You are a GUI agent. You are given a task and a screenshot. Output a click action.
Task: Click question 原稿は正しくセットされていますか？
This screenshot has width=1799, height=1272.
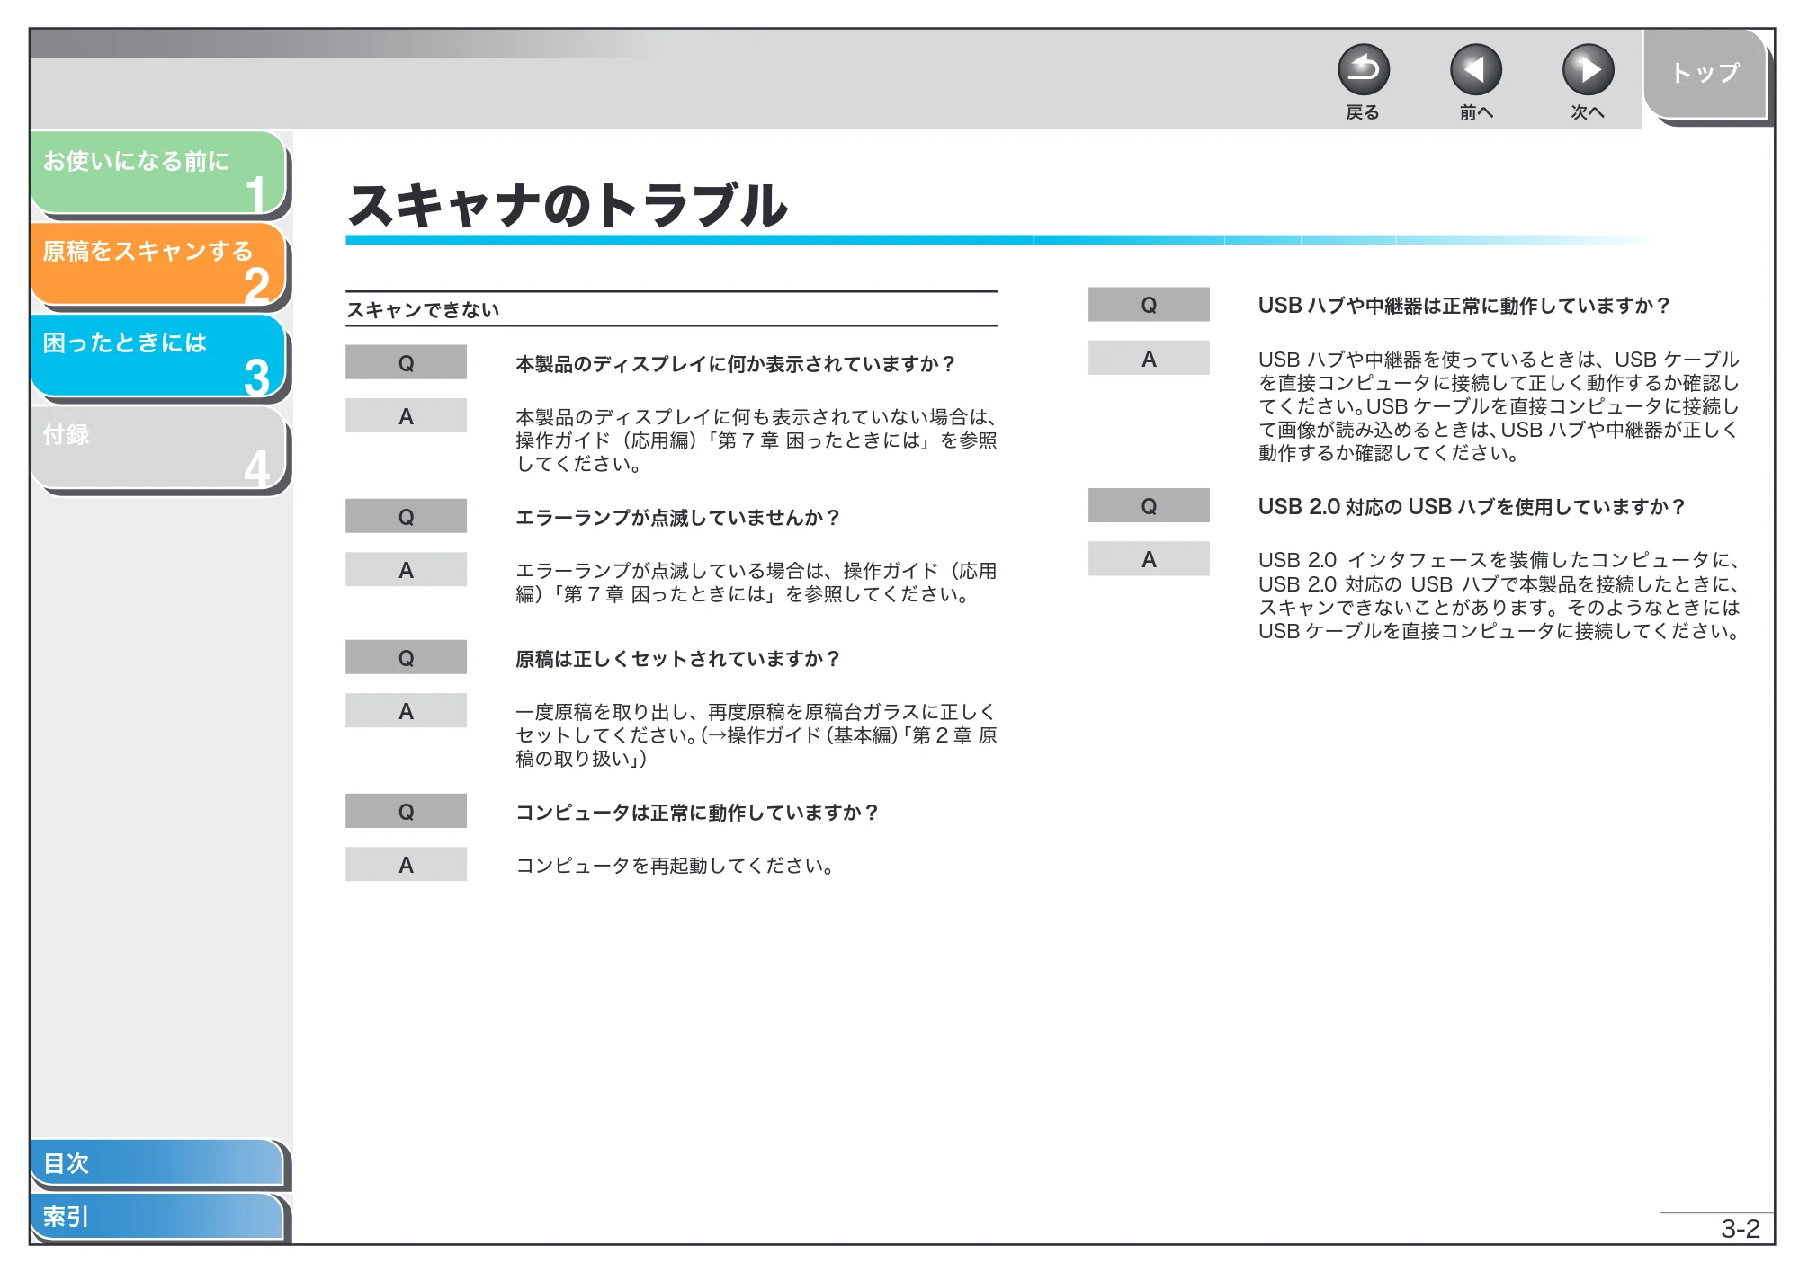coord(677,659)
